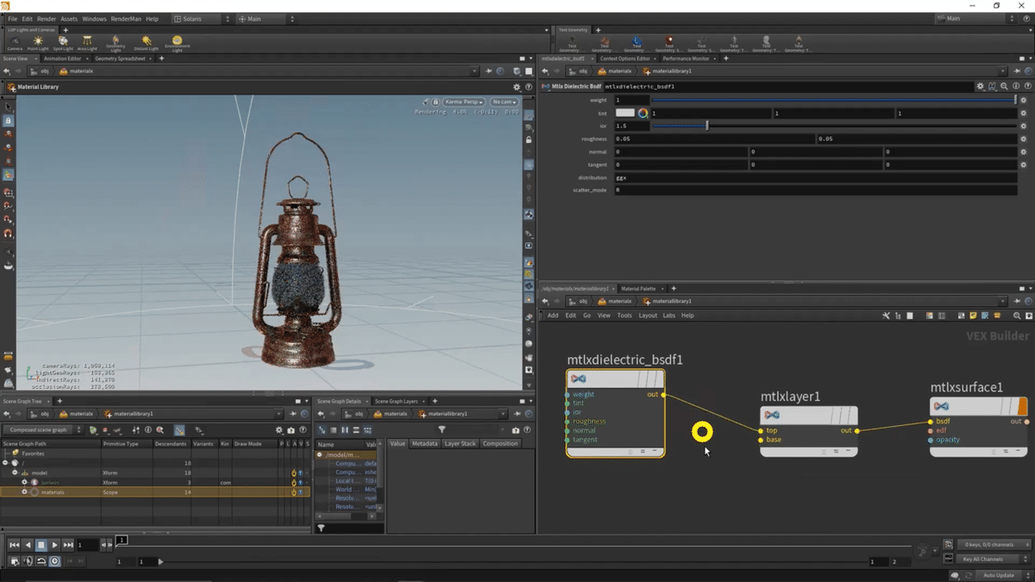Viewport: 1035px width, 582px height.
Task: Click the play forward button in the playbar
Action: tap(54, 545)
